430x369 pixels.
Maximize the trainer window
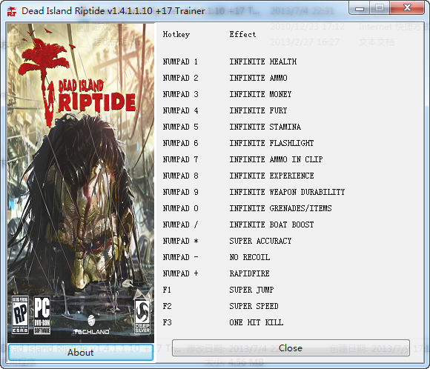380,8
